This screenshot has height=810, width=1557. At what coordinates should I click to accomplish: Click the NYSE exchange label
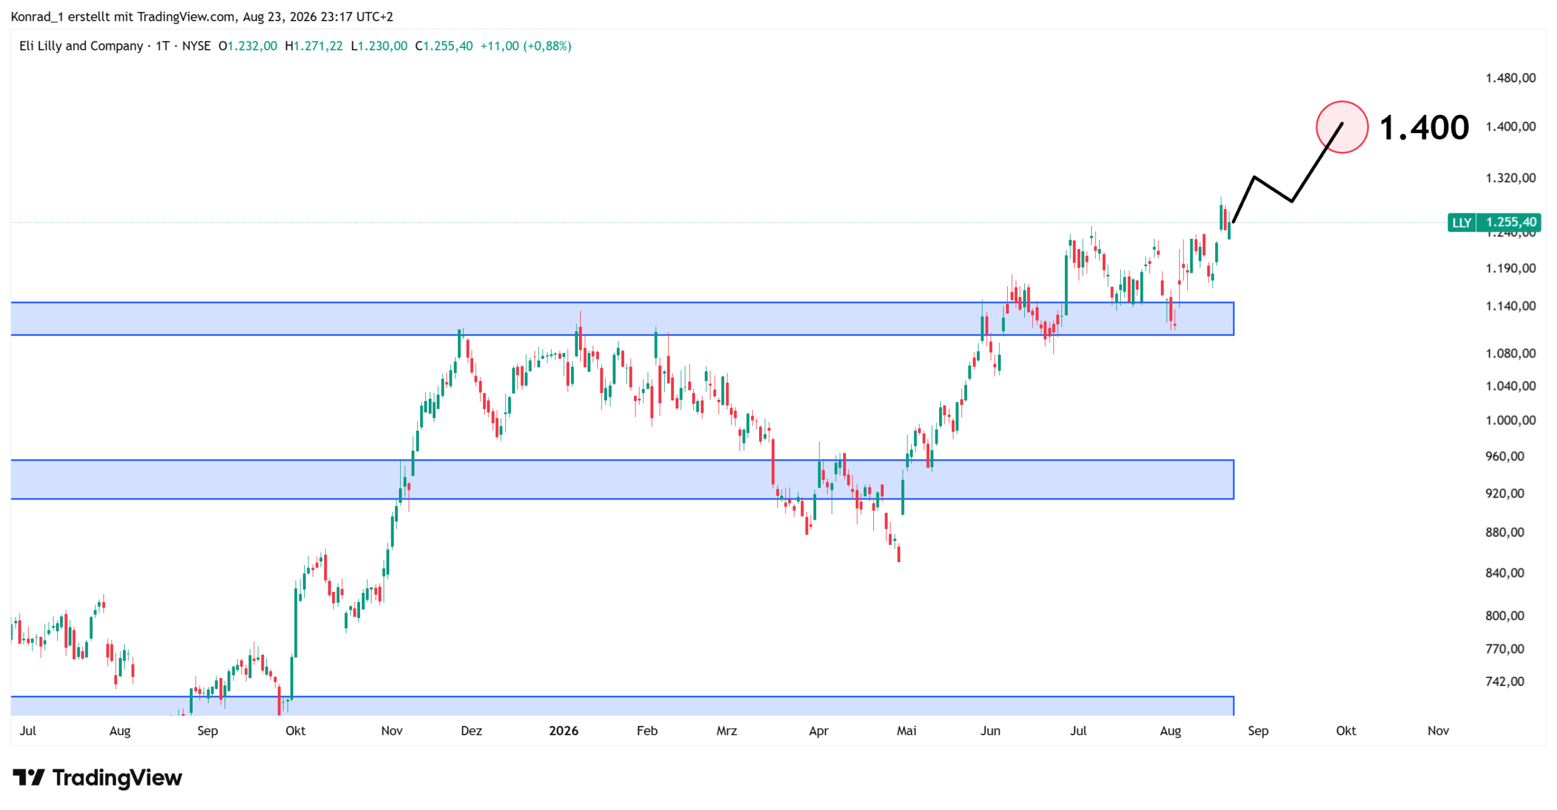pyautogui.click(x=196, y=46)
